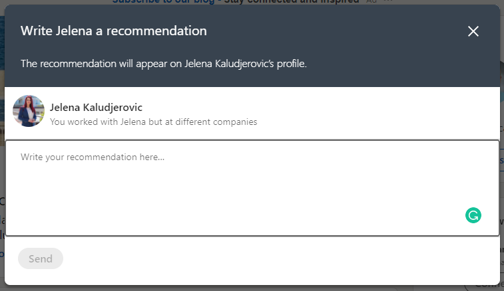Viewport: 504px width, 291px height.
Task: Click the dimmed page strip right of the dialog
Action: coord(502,144)
